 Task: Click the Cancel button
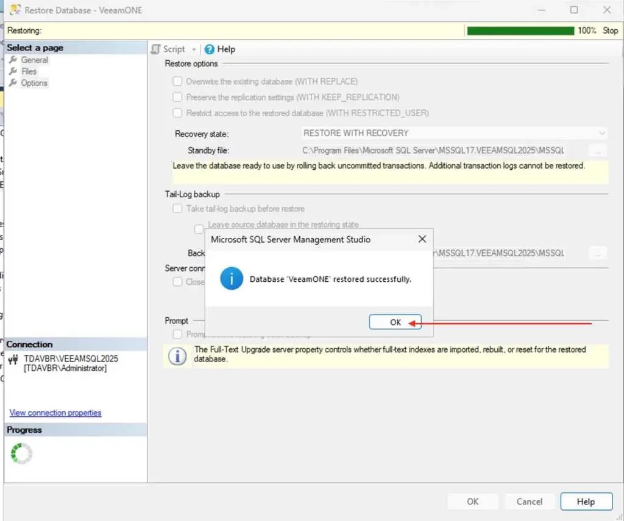click(x=530, y=502)
